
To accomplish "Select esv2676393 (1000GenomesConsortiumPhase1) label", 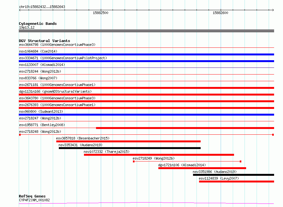I will (x=57, y=105).
